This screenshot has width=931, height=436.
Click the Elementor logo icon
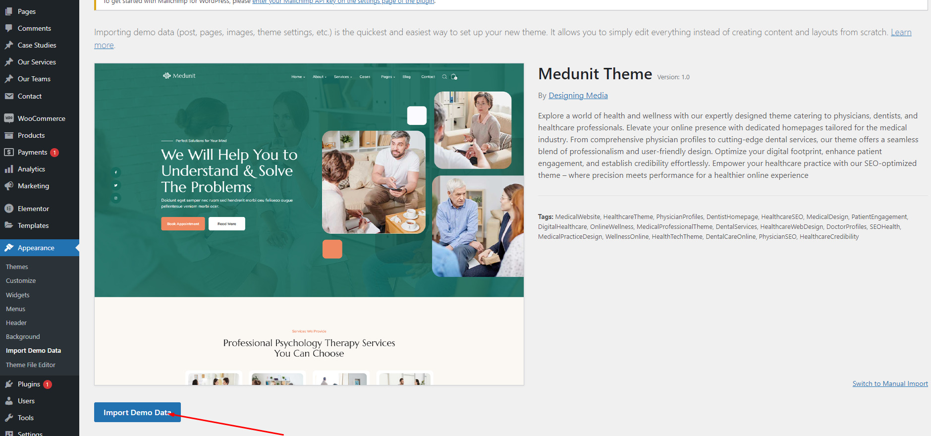coord(9,209)
